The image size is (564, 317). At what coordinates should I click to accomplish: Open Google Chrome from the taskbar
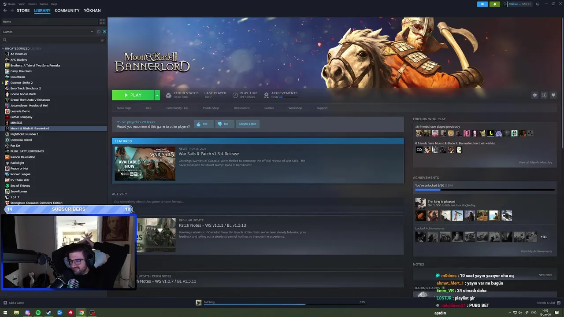81,313
